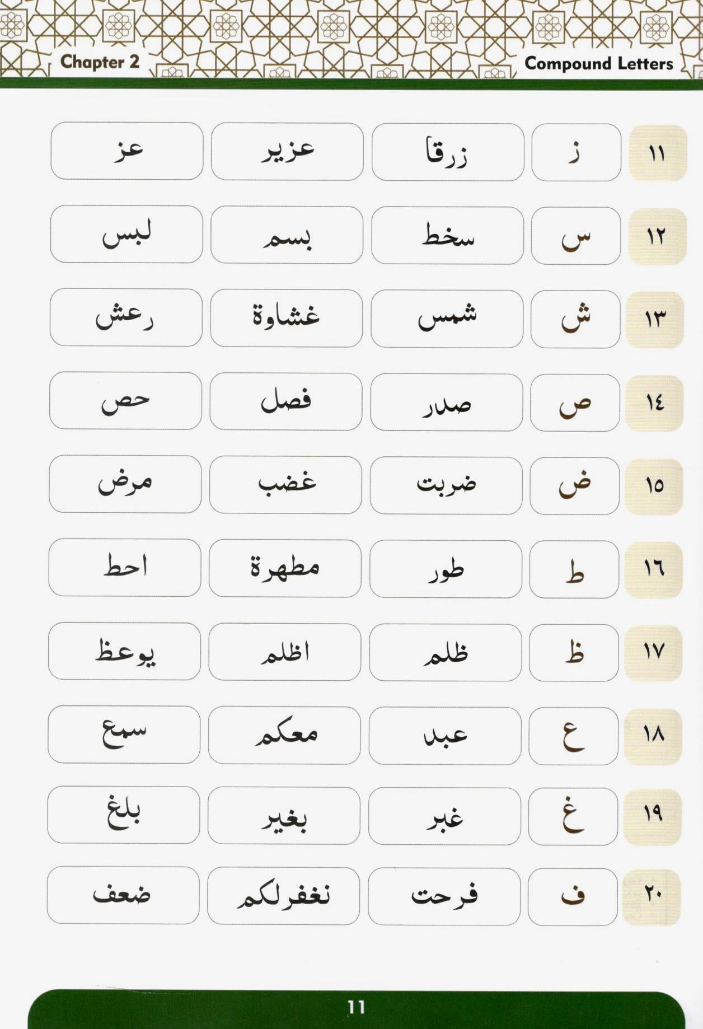Image resolution: width=703 pixels, height=1029 pixels.
Task: Click the word زرقا box
Action: coord(447,152)
